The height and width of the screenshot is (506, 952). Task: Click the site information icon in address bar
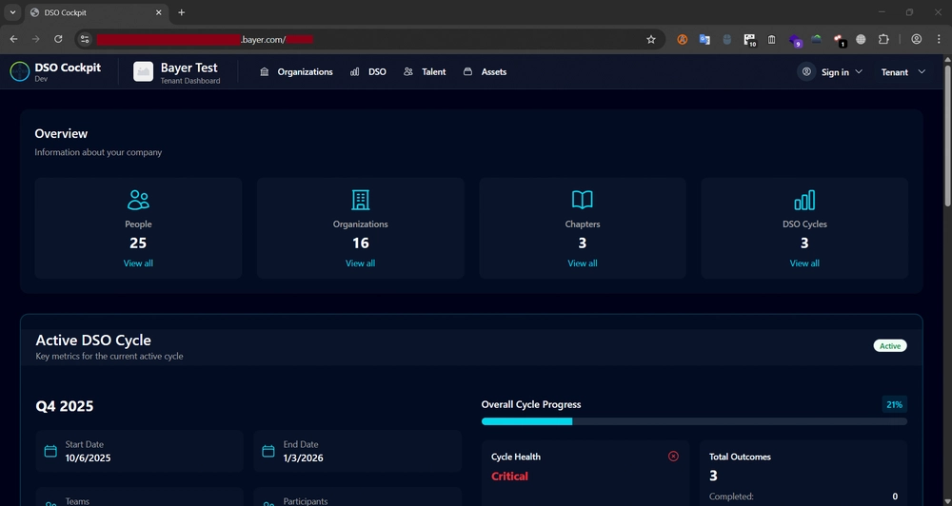coord(85,39)
